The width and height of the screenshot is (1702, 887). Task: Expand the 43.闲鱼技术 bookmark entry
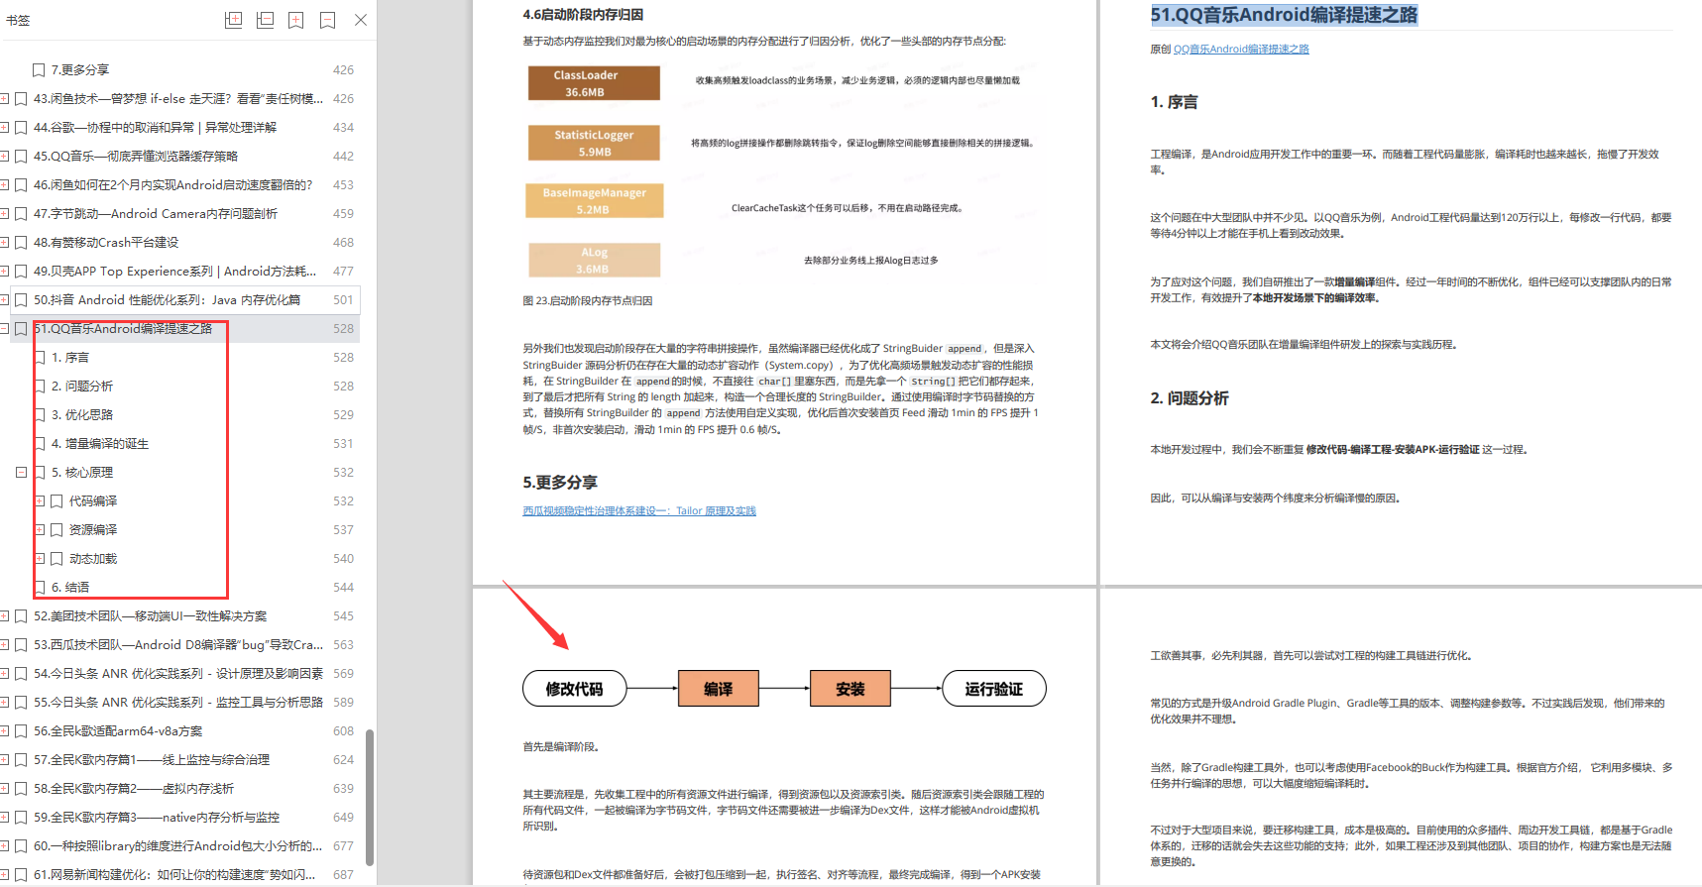tap(4, 99)
